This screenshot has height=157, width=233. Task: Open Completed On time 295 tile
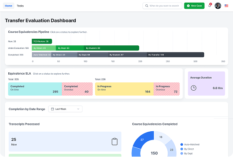[35, 89]
